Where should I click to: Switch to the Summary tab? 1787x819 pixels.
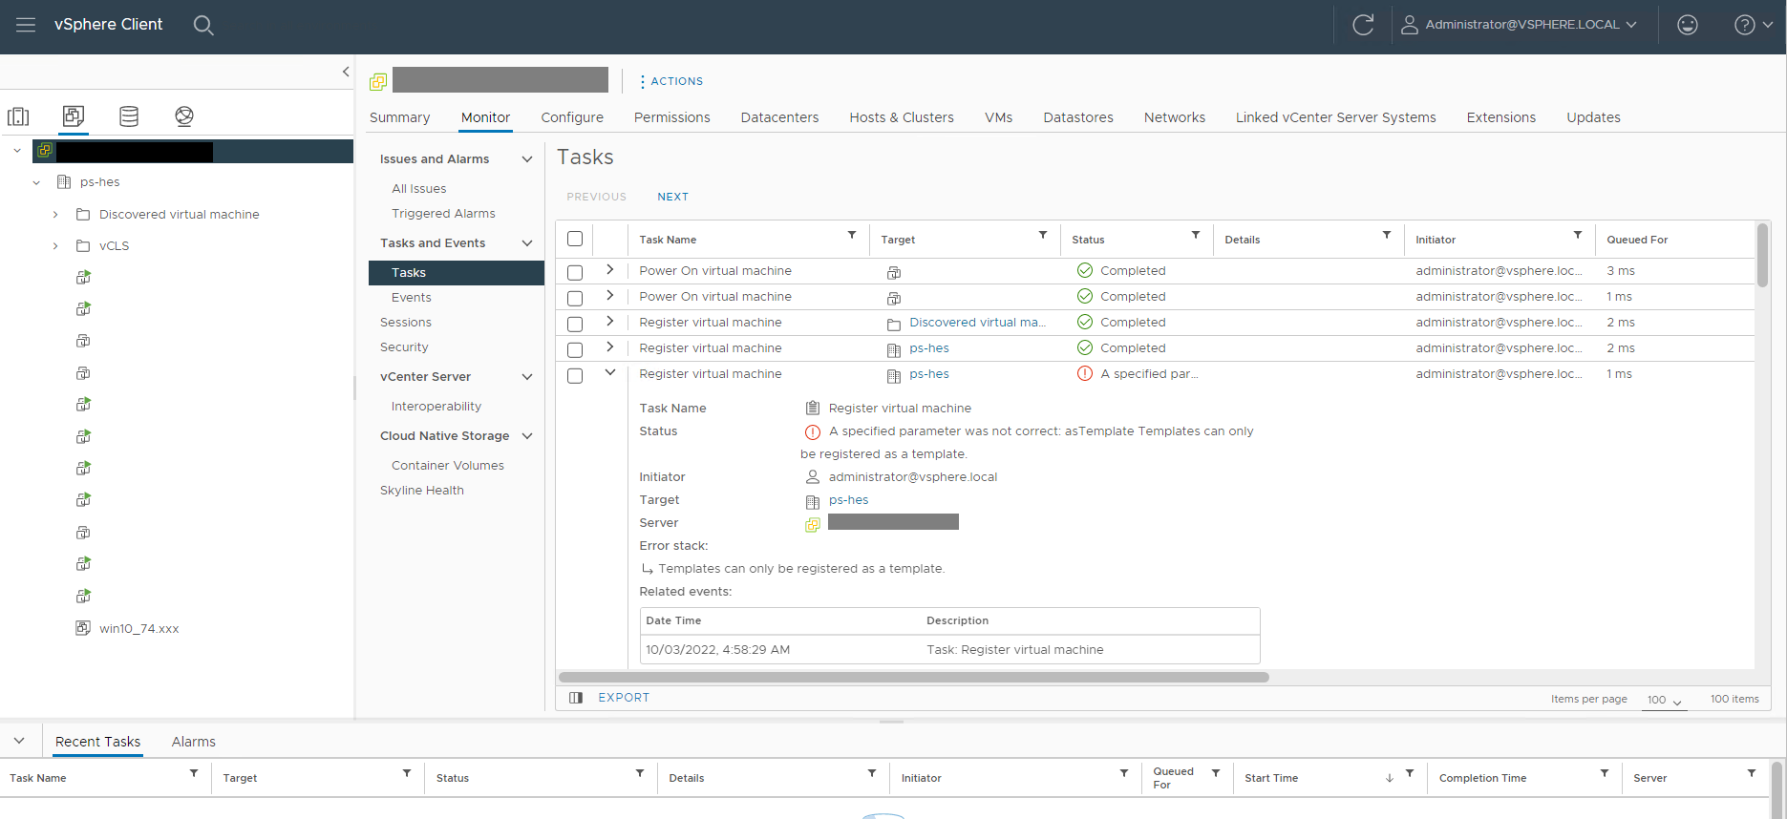coord(399,117)
